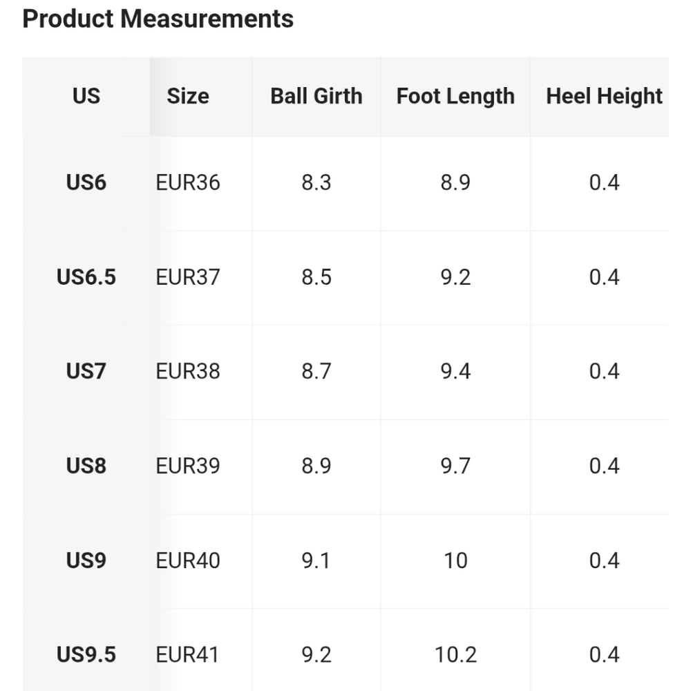Select the US7 row label

[x=86, y=371]
